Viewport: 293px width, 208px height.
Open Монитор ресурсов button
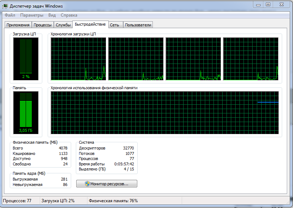tap(107, 184)
